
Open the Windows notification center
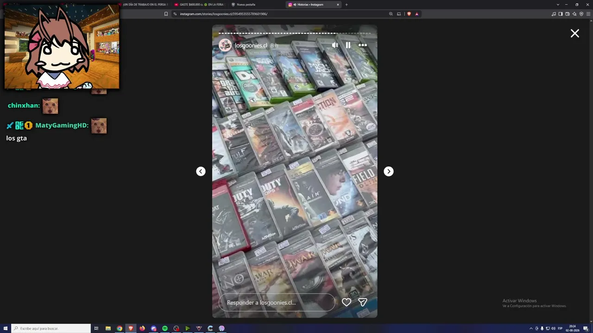tap(586, 328)
